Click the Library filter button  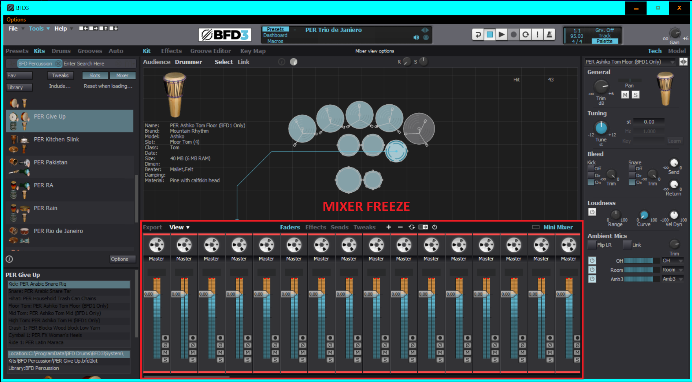pyautogui.click(x=19, y=87)
